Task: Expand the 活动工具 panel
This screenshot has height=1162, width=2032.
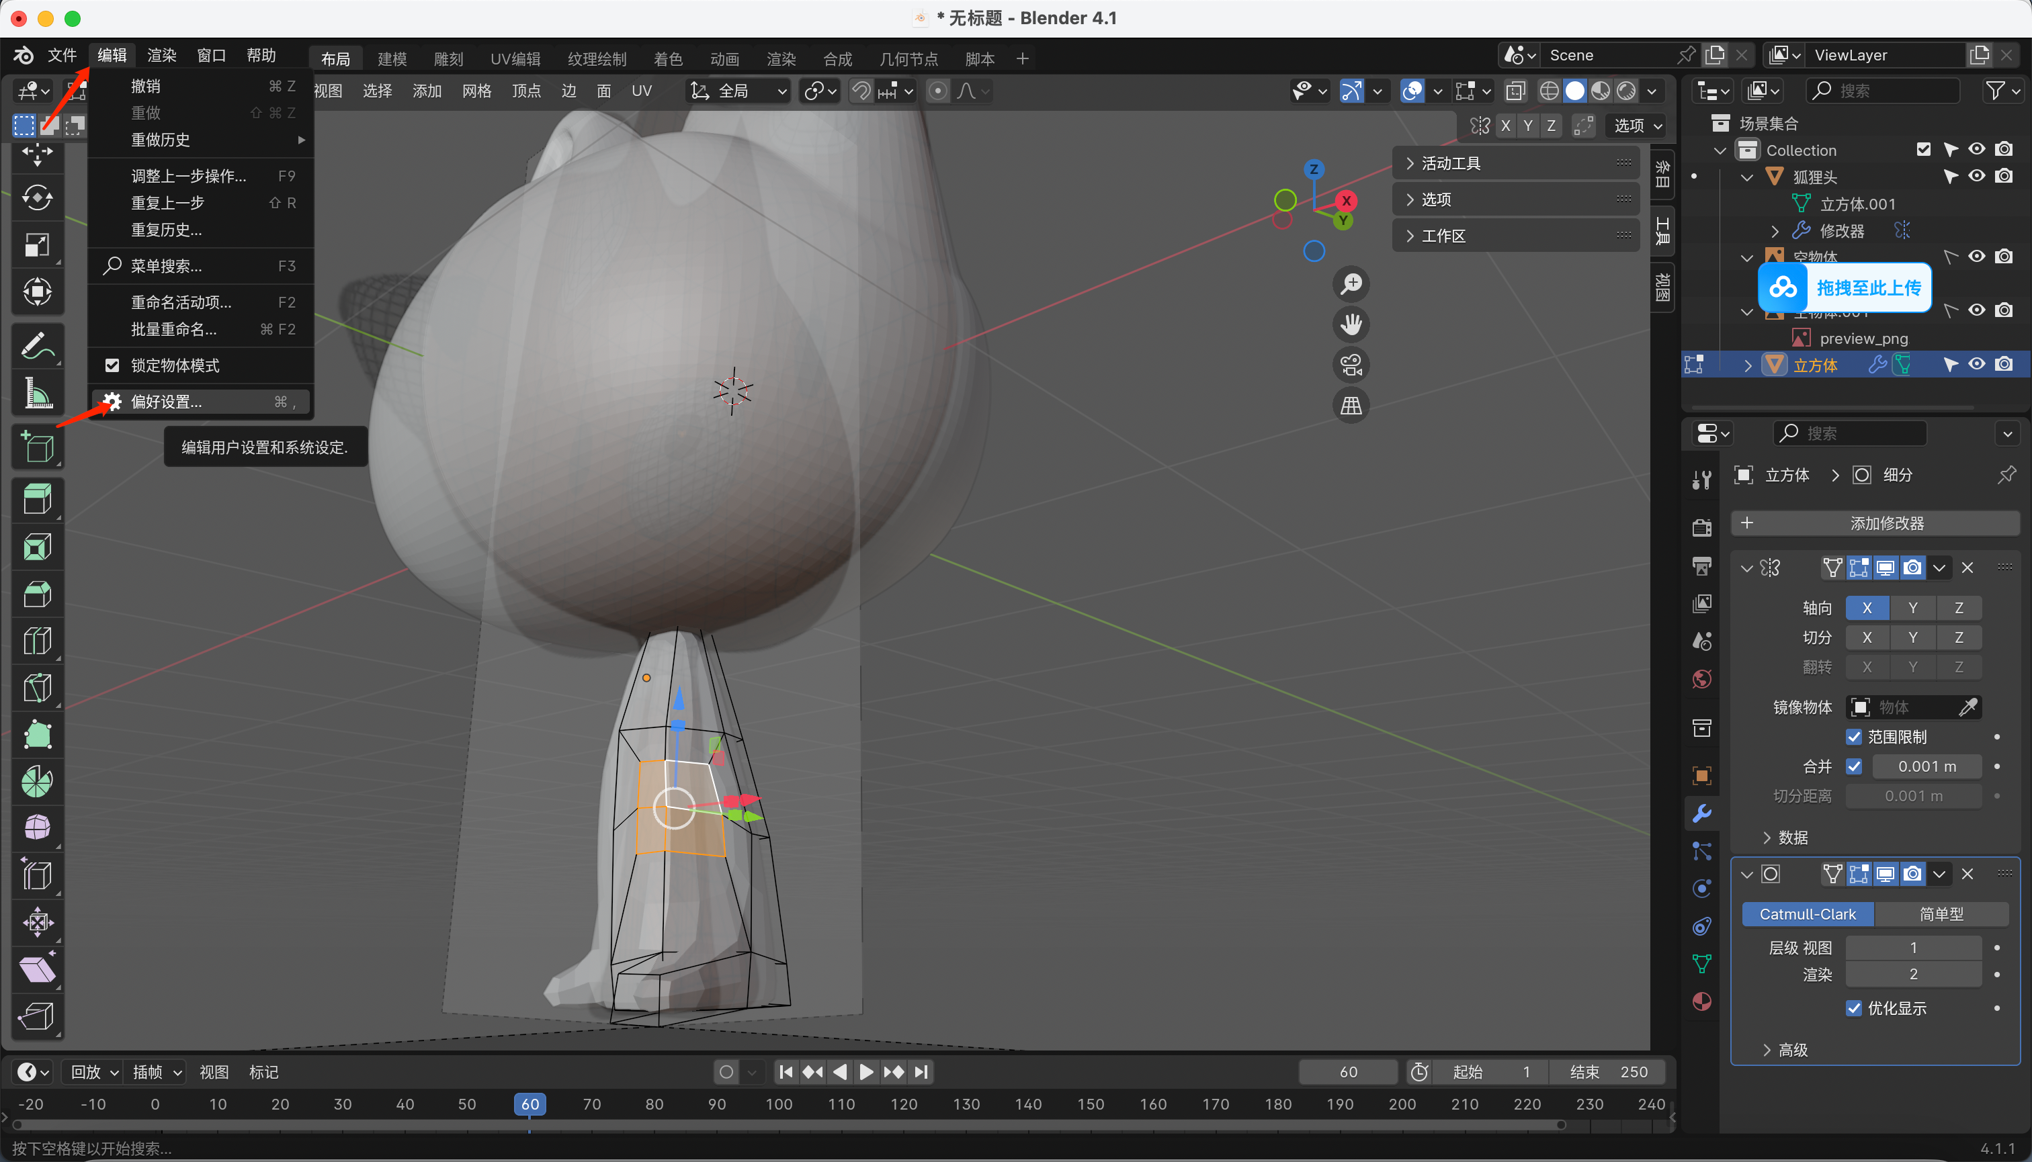Action: tap(1451, 164)
